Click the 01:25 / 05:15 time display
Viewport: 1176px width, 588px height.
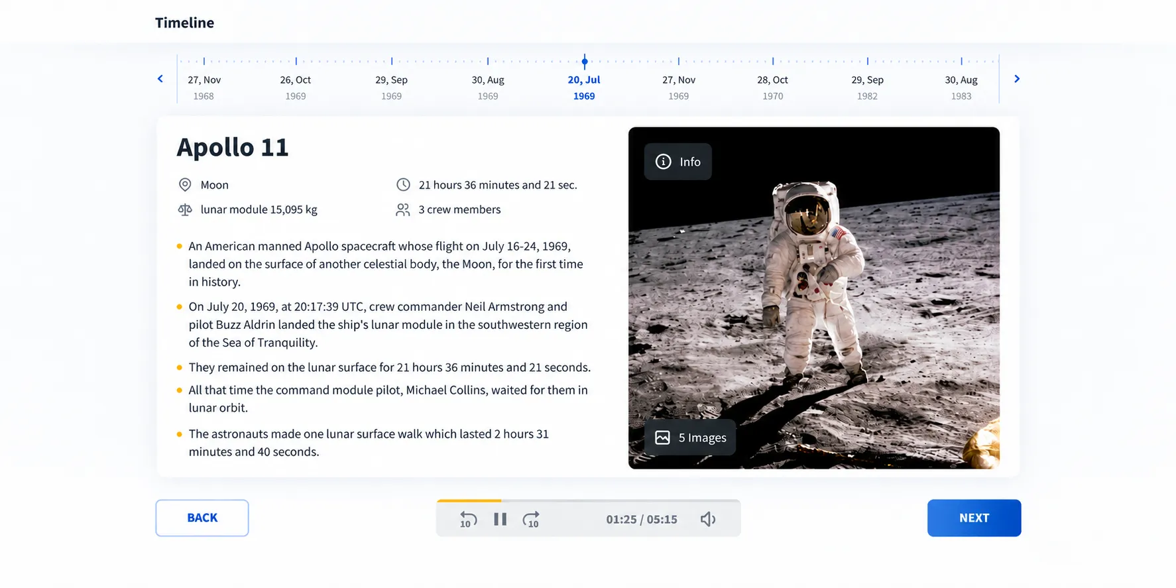click(x=642, y=519)
